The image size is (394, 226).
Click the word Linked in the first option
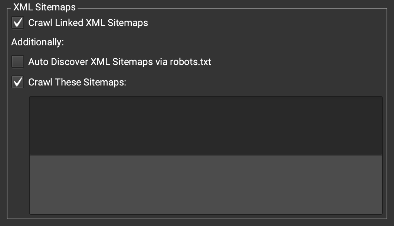(69, 23)
